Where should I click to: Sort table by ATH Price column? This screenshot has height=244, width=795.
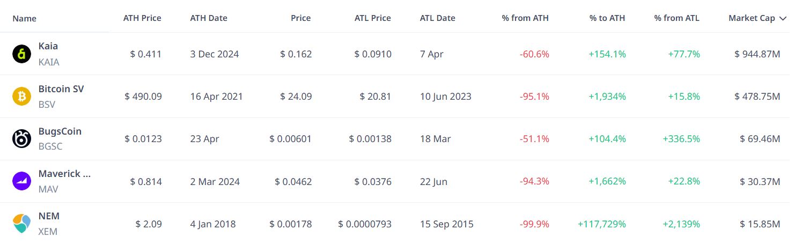[142, 18]
